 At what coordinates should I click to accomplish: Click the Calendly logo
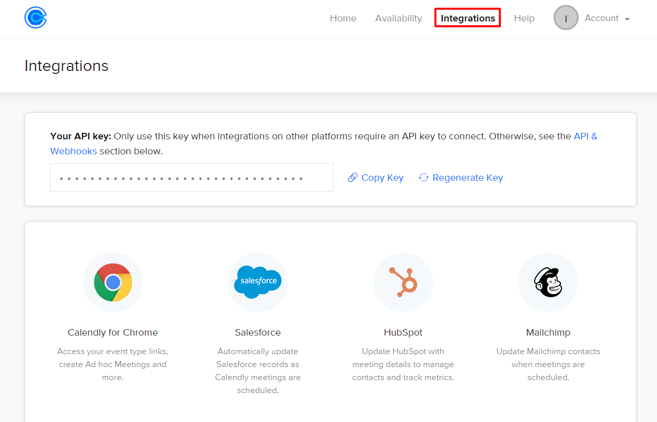pos(35,18)
